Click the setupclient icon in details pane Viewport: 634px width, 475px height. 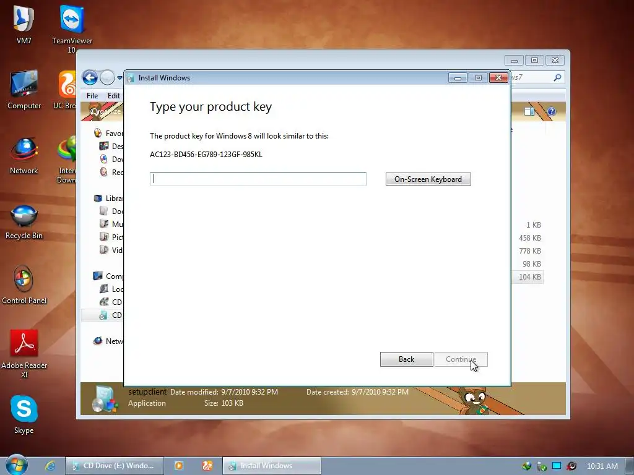105,398
